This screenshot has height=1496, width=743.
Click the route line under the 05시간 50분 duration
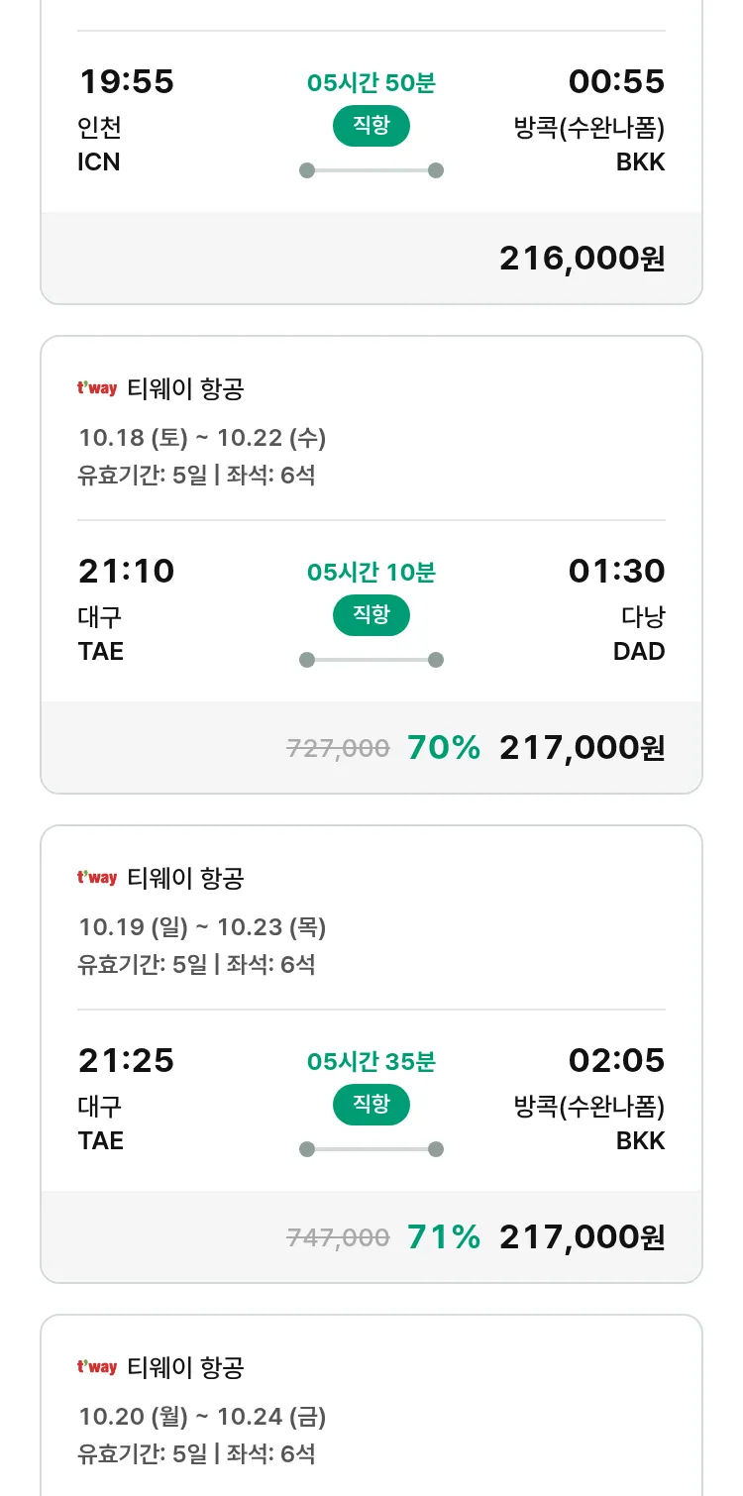pyautogui.click(x=371, y=170)
